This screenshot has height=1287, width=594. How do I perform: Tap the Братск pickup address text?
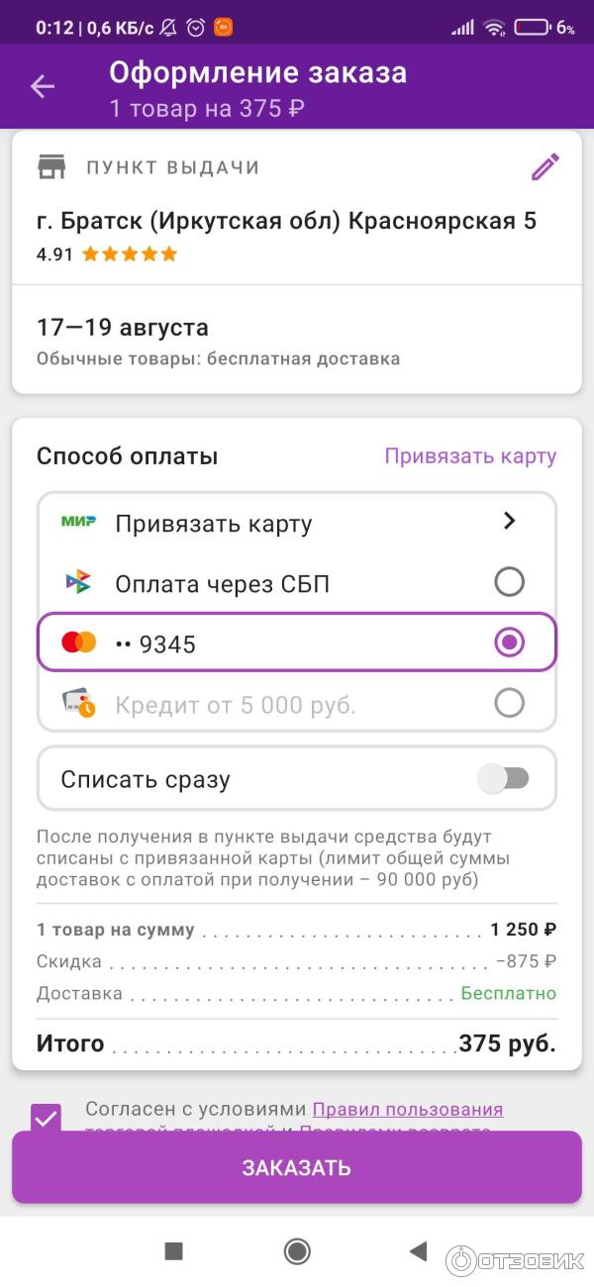(x=286, y=221)
